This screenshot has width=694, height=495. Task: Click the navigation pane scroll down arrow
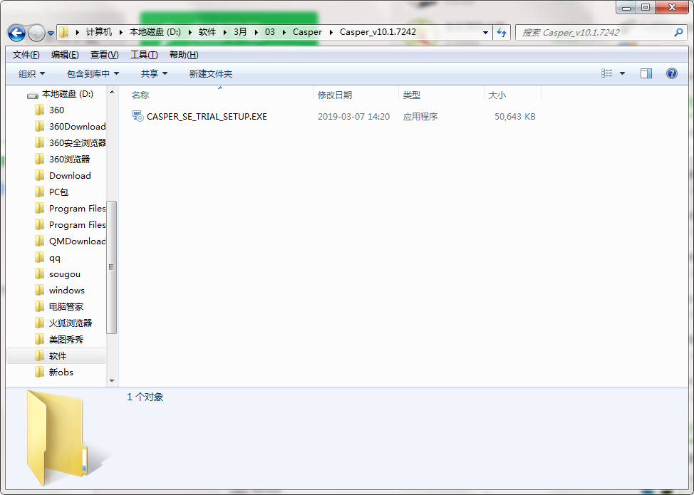pyautogui.click(x=112, y=380)
